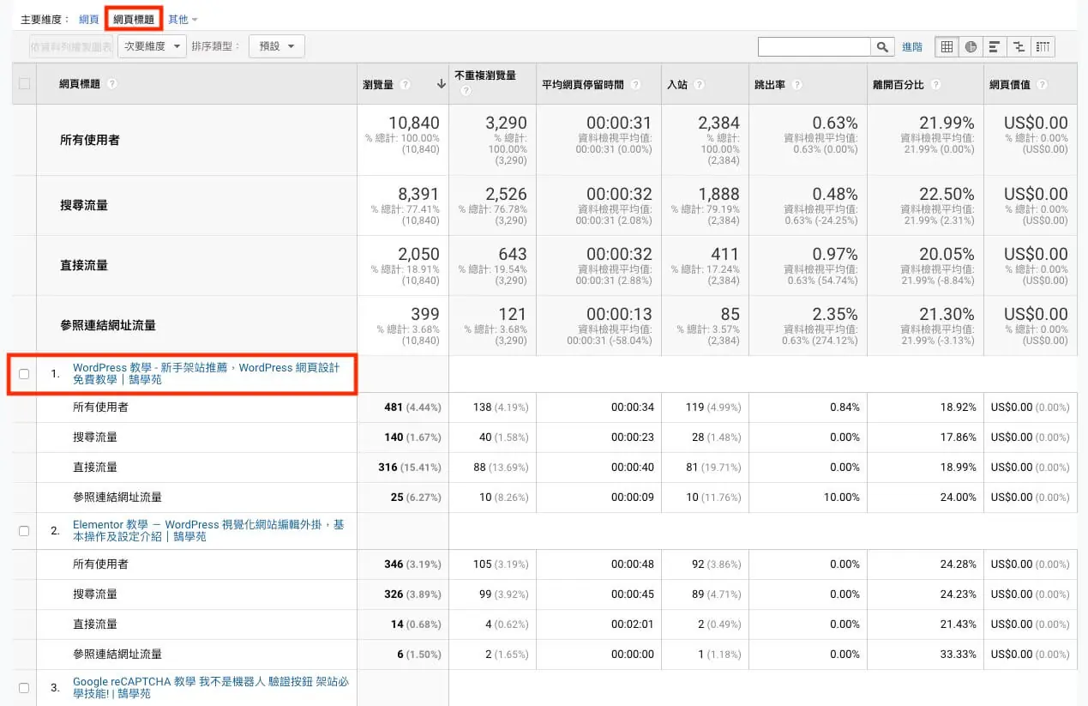Screen dimensions: 1088x706
Task: Click total pageviews value 10,840
Action: 414,124
